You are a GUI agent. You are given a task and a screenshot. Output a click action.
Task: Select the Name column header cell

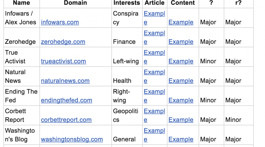coord(21,3)
